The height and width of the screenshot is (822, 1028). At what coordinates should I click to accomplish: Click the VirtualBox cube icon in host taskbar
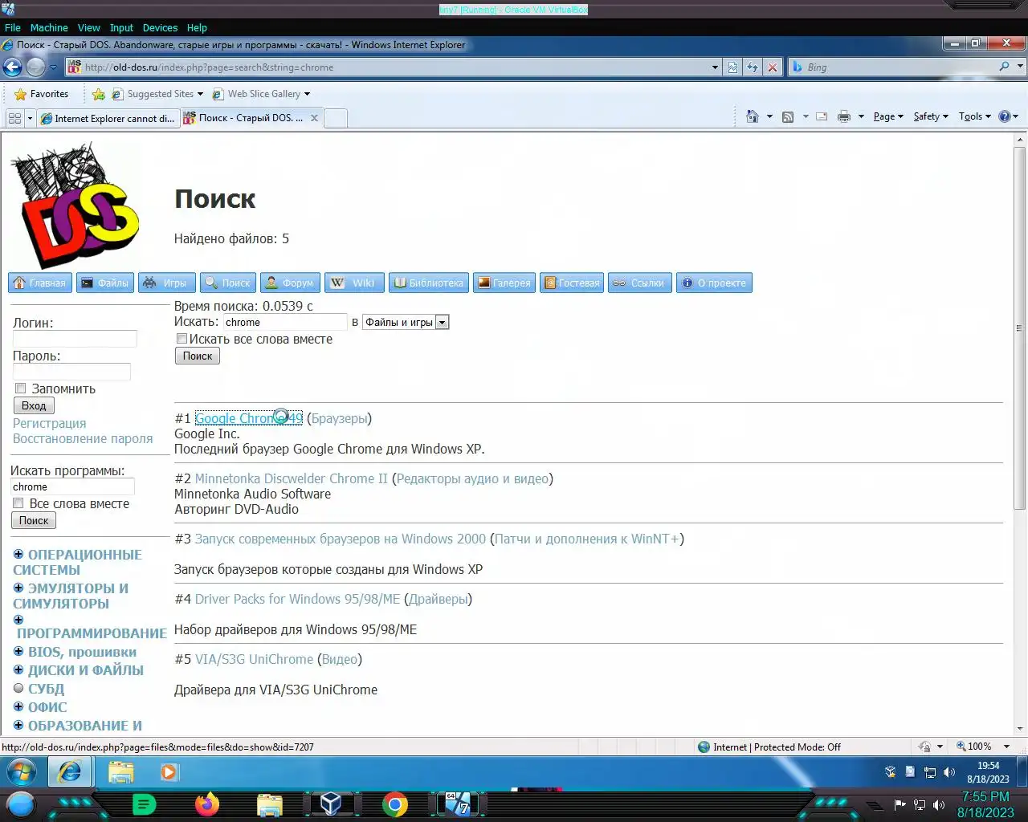[330, 804]
